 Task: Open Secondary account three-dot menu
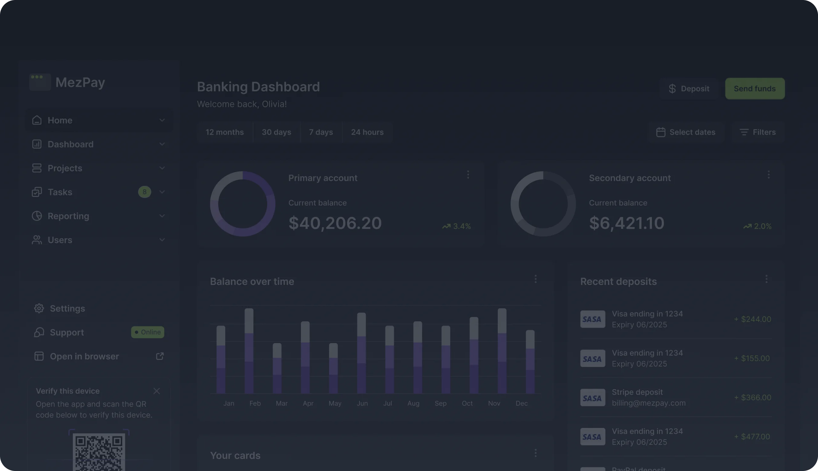click(x=768, y=175)
